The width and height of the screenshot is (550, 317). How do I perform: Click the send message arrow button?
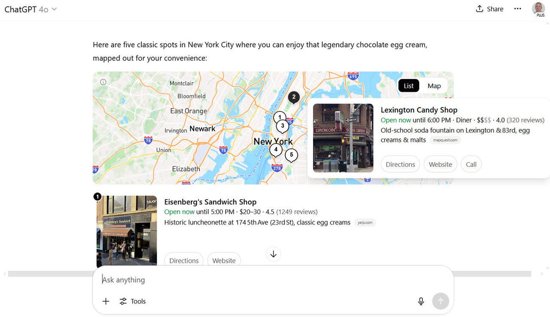pos(440,301)
